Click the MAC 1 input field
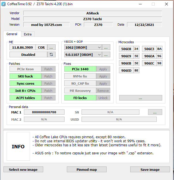The width and height of the screenshot is (174, 180). (x=44, y=112)
